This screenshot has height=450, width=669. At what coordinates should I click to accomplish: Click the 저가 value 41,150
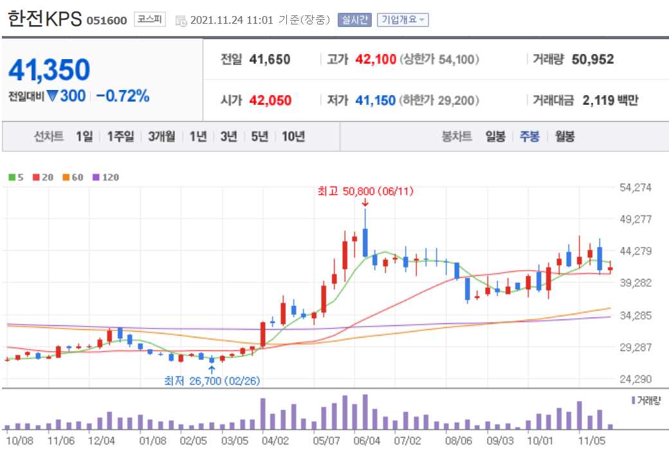pyautogui.click(x=376, y=101)
